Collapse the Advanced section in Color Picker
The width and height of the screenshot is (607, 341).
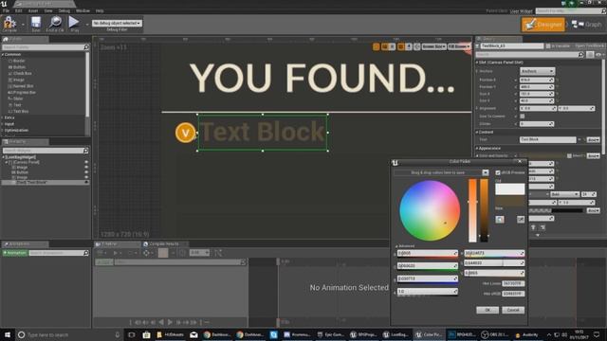[396, 246]
